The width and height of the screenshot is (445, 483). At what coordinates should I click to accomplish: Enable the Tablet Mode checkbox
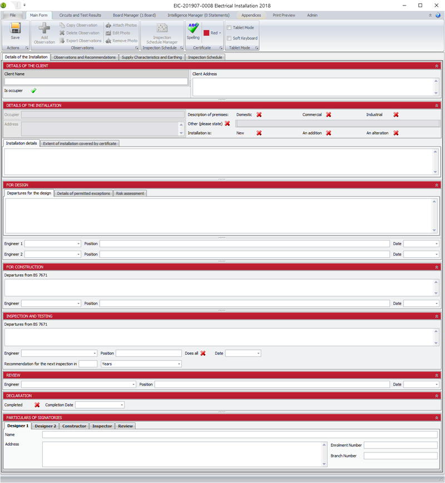coord(229,27)
